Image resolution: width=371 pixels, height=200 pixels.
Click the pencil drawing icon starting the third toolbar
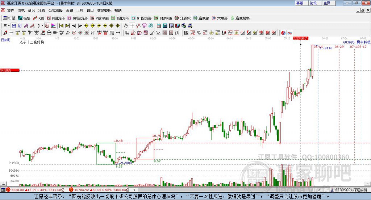(x=5, y=33)
